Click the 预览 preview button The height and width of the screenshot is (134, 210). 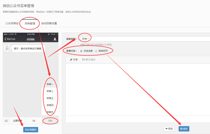(169, 129)
